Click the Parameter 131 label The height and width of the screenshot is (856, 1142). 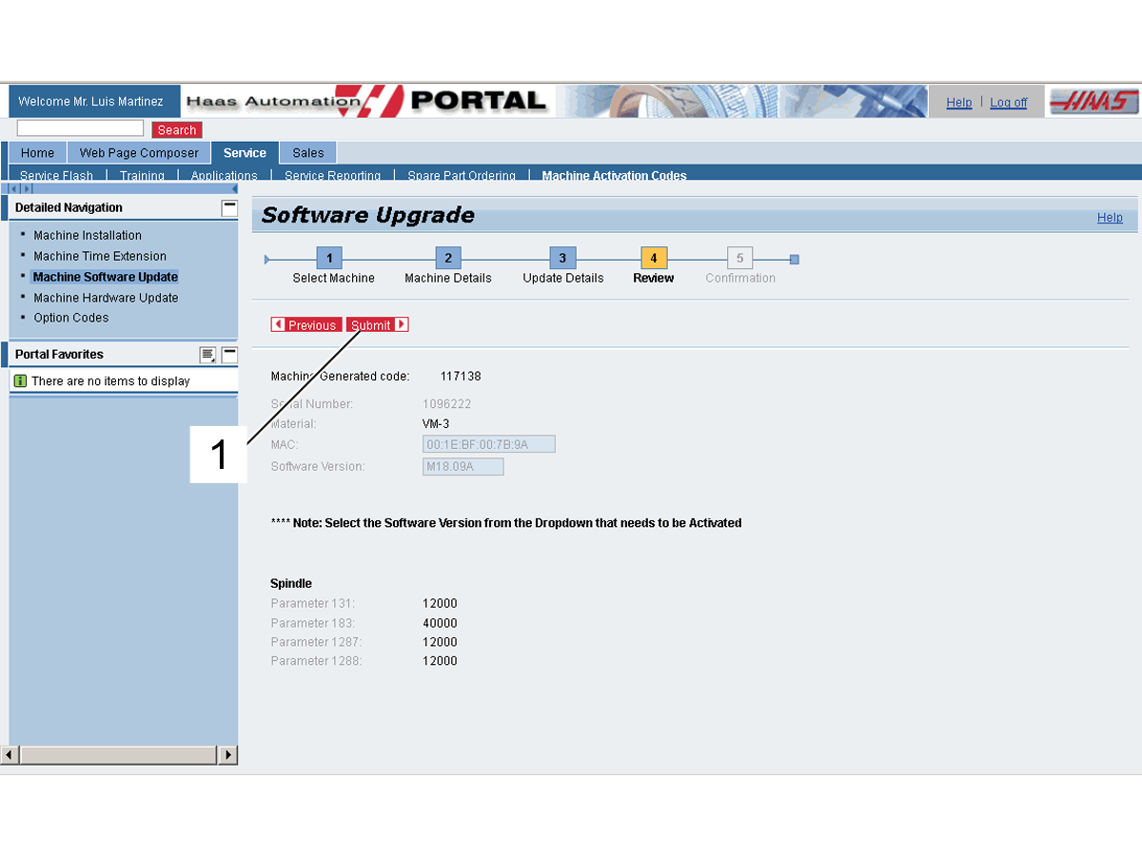point(313,604)
